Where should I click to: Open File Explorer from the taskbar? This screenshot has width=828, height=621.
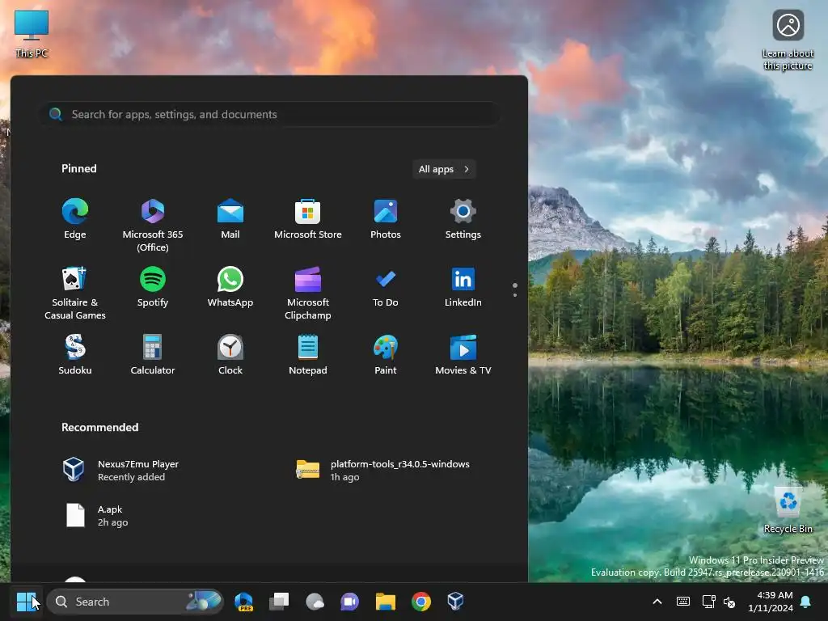(x=386, y=602)
